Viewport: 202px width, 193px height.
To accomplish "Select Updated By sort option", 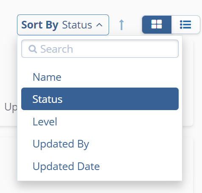I will (x=100, y=144).
